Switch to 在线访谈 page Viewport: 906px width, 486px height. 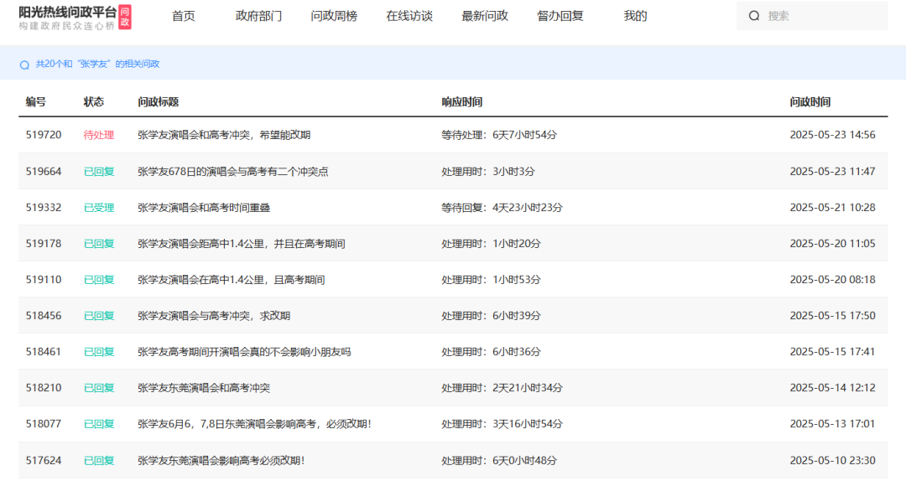pos(409,16)
